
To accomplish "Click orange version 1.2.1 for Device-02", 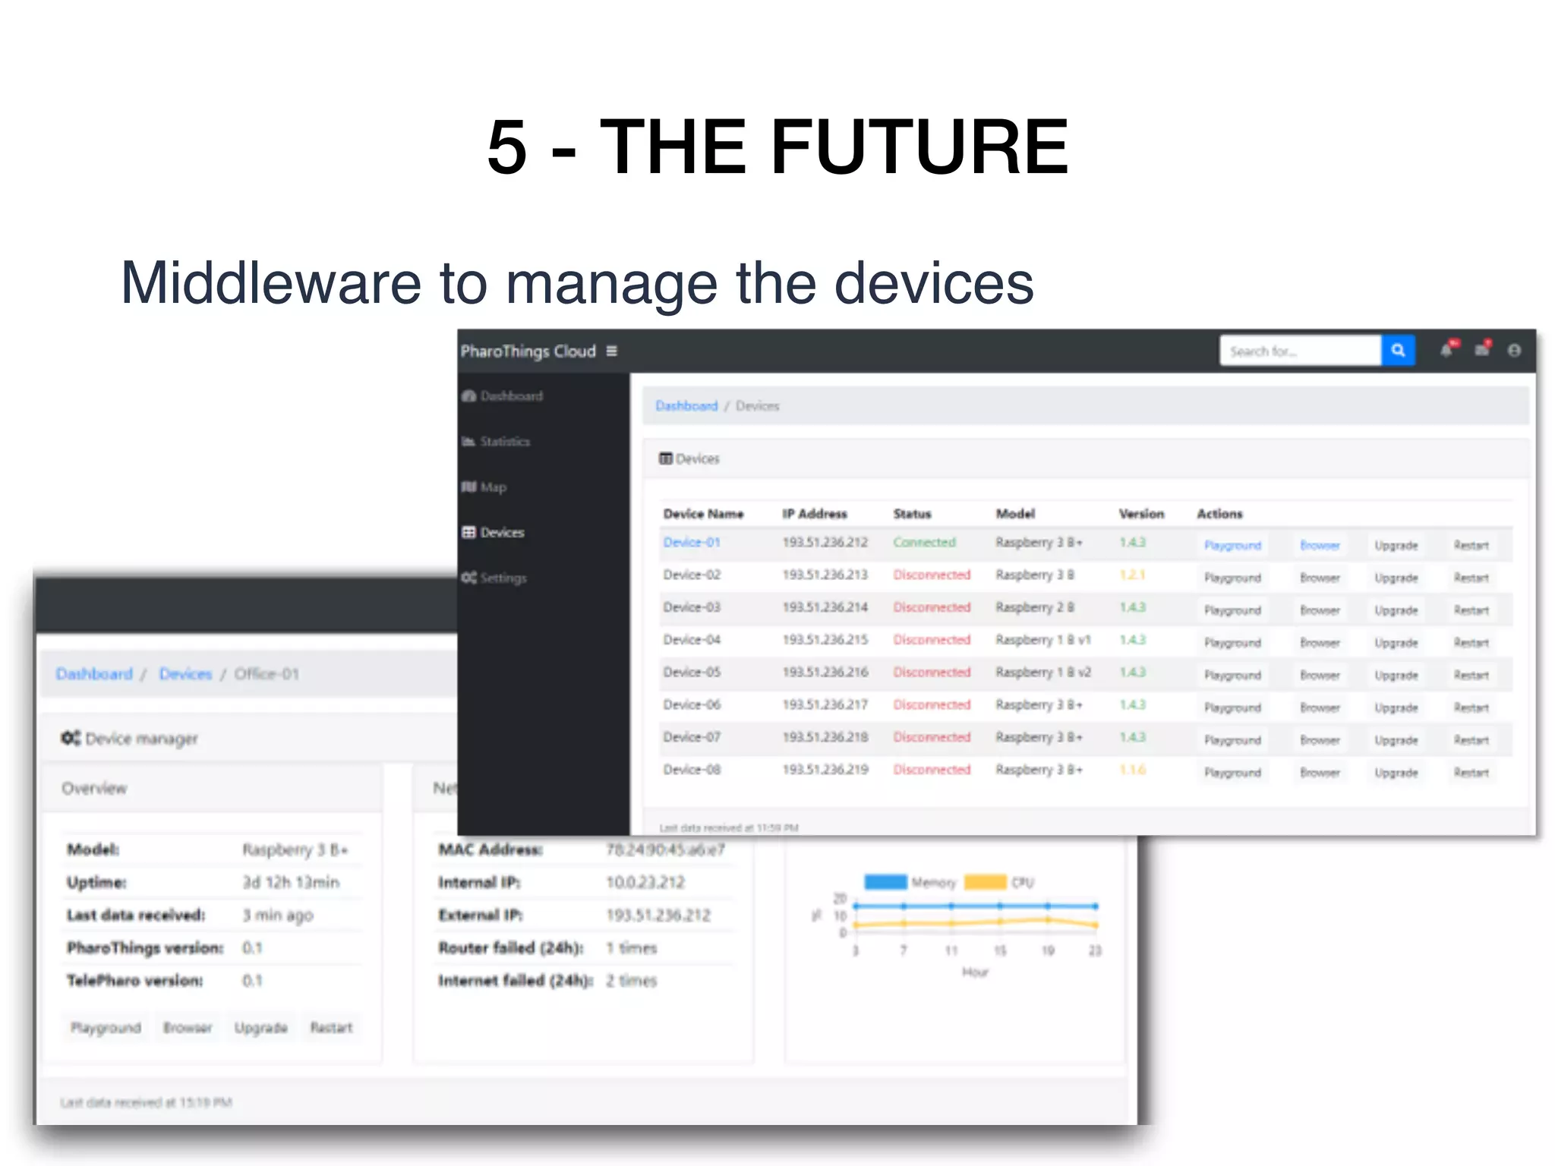I will click(1131, 575).
